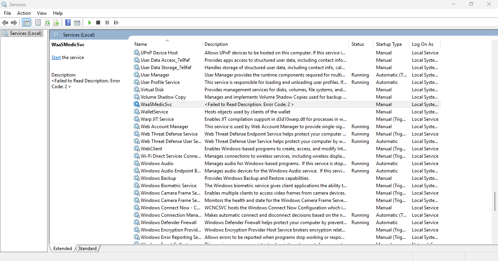Select Wi-Fi Direct Services Connection row
The height and width of the screenshot is (261, 498).
287,156
